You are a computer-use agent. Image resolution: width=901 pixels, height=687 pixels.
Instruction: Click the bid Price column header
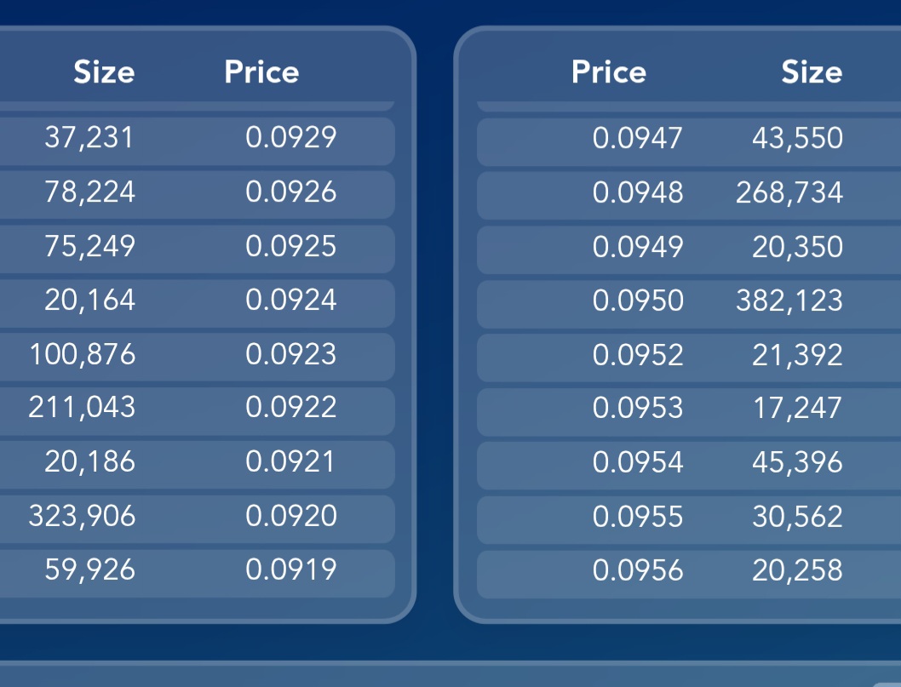261,72
